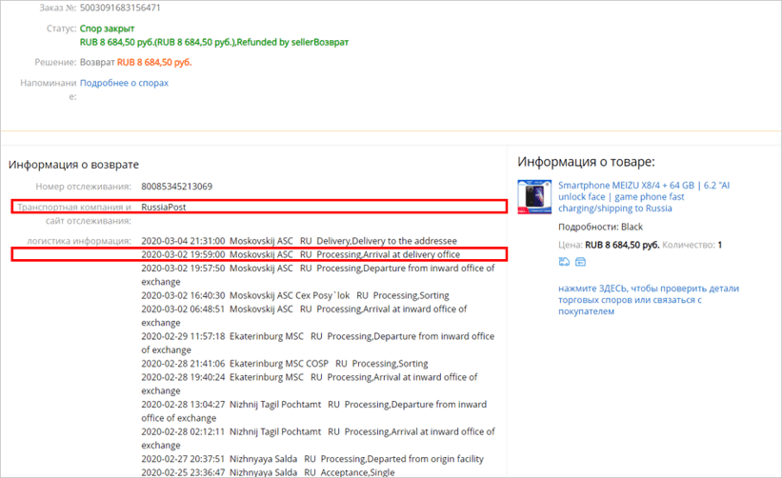Click the 2020-03-02 19:57:50 Departure entry
Image resolution: width=782 pixels, height=478 pixels.
coord(318,274)
